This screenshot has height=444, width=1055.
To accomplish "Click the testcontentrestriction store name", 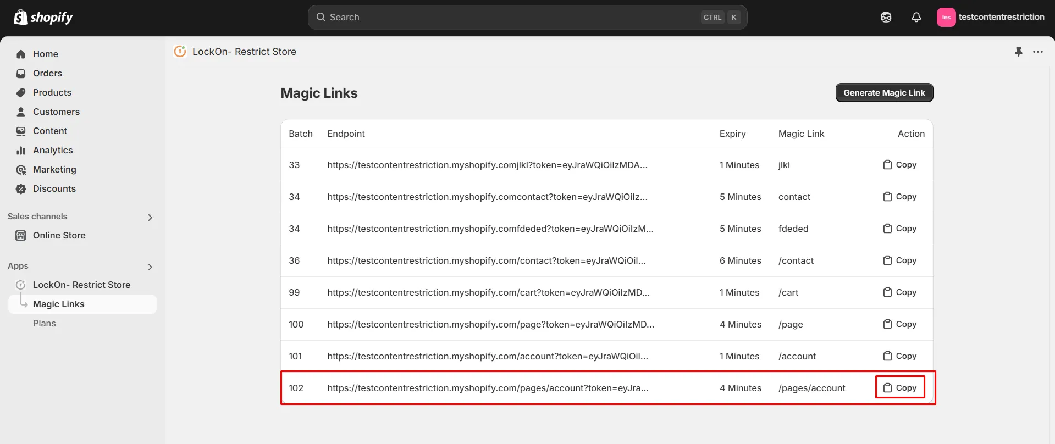I will click(1001, 17).
